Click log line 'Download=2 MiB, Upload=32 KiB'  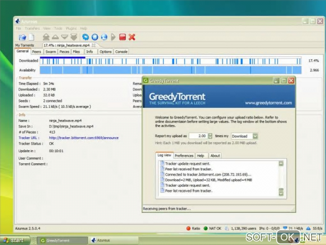(x=208, y=180)
